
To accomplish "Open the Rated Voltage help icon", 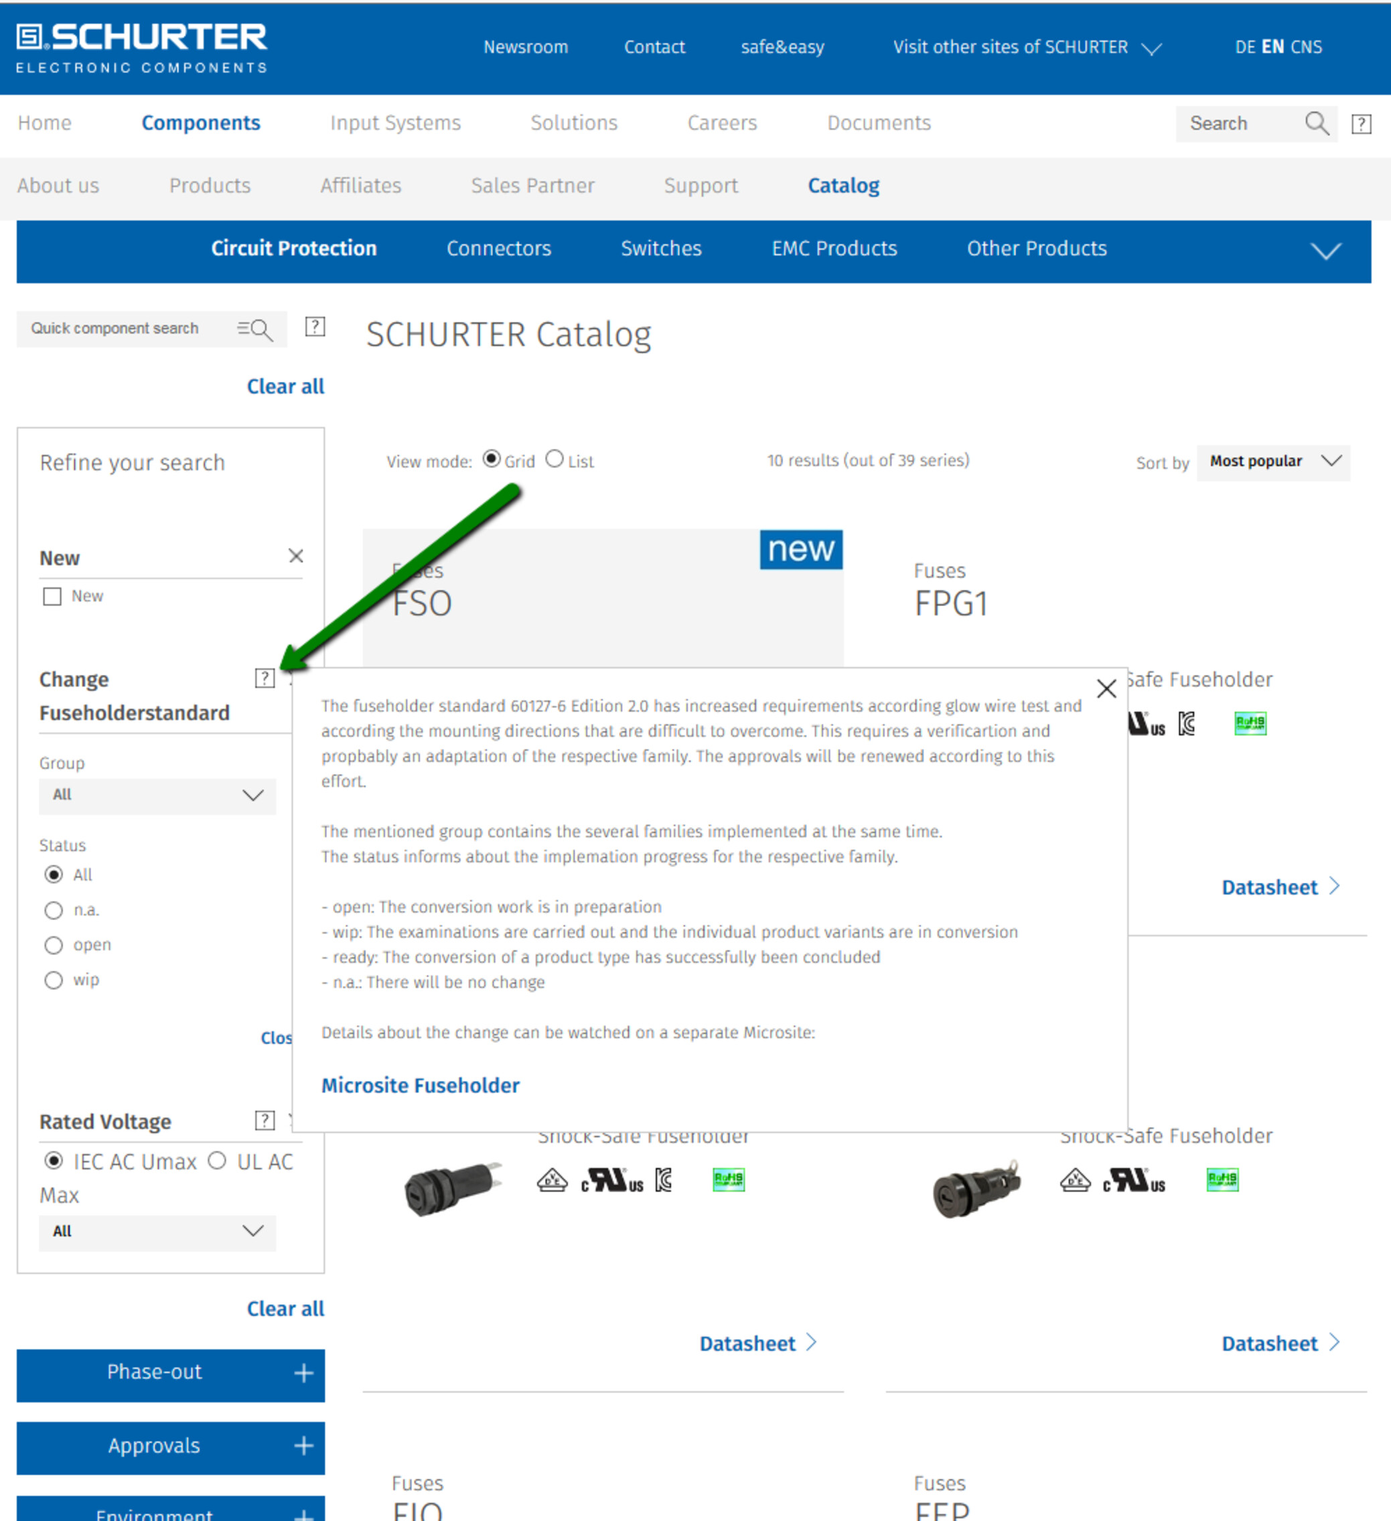I will (x=265, y=1120).
